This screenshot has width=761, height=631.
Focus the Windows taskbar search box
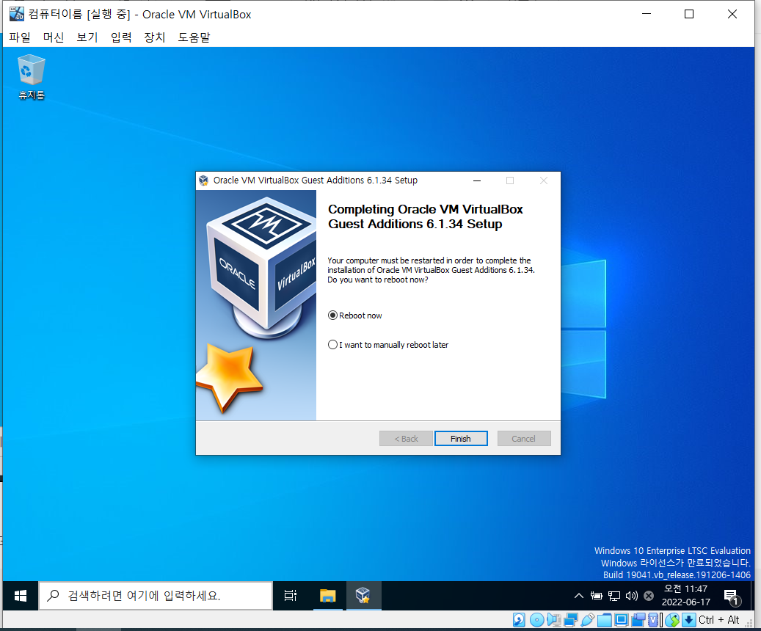point(156,596)
